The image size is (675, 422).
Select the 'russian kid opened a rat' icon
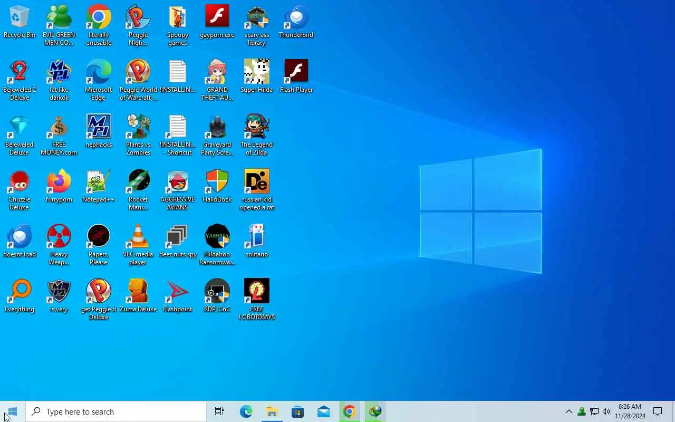point(257,190)
